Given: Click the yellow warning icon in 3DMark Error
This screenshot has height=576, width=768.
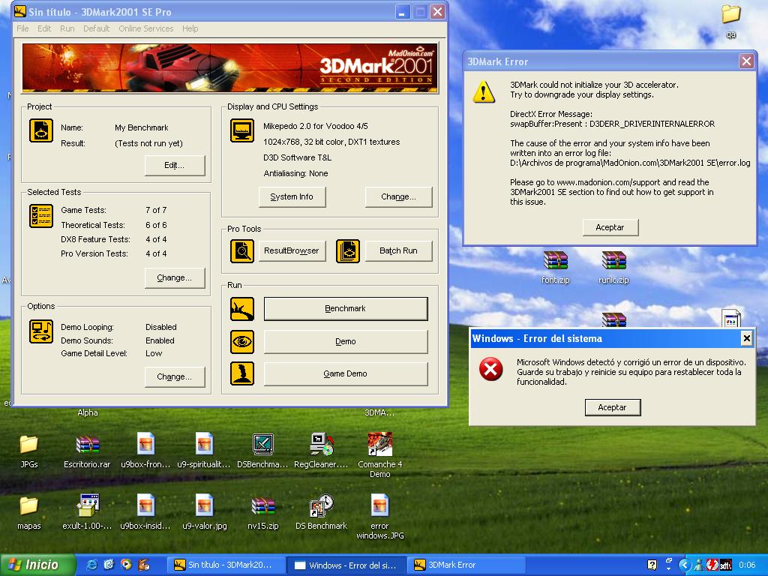Looking at the screenshot, I should pyautogui.click(x=484, y=91).
